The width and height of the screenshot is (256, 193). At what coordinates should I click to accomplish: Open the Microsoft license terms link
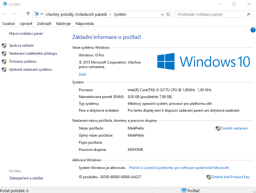(179, 168)
